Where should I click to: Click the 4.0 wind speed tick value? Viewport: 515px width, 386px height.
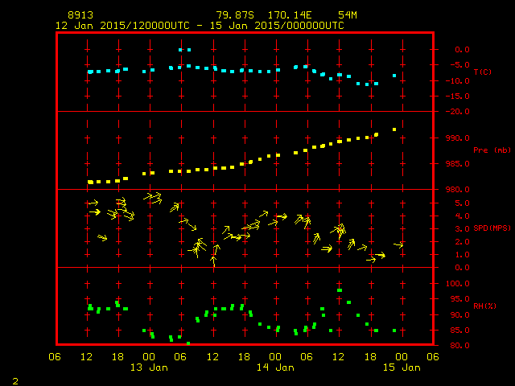pos(462,216)
